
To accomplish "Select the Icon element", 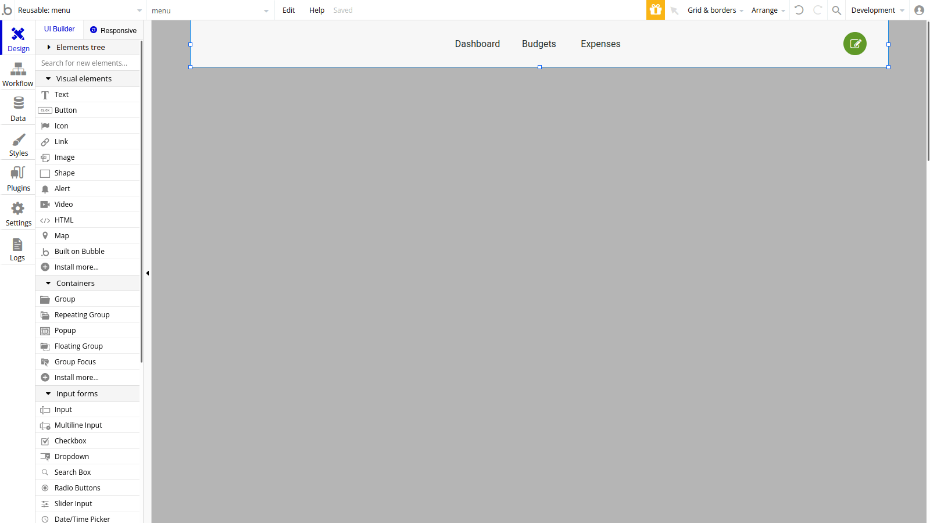I will pyautogui.click(x=88, y=126).
